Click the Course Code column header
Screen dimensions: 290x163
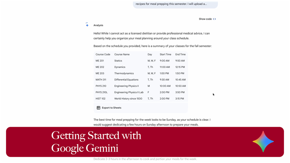coord(103,54)
